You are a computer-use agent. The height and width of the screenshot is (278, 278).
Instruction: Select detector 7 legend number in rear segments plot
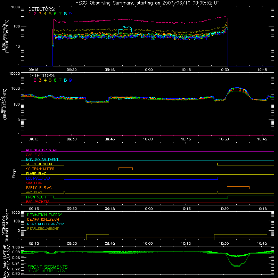pos(60,80)
